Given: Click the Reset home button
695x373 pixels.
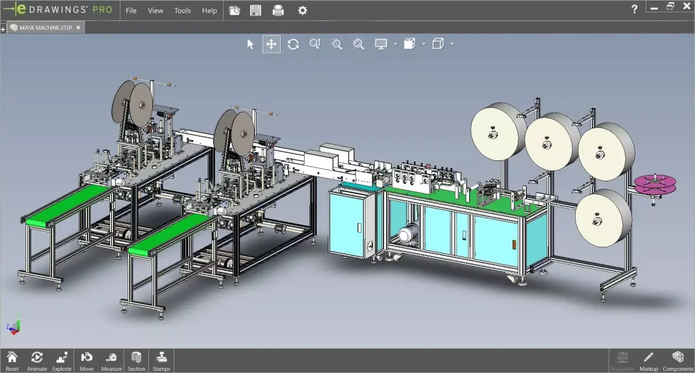Looking at the screenshot, I should (12, 361).
